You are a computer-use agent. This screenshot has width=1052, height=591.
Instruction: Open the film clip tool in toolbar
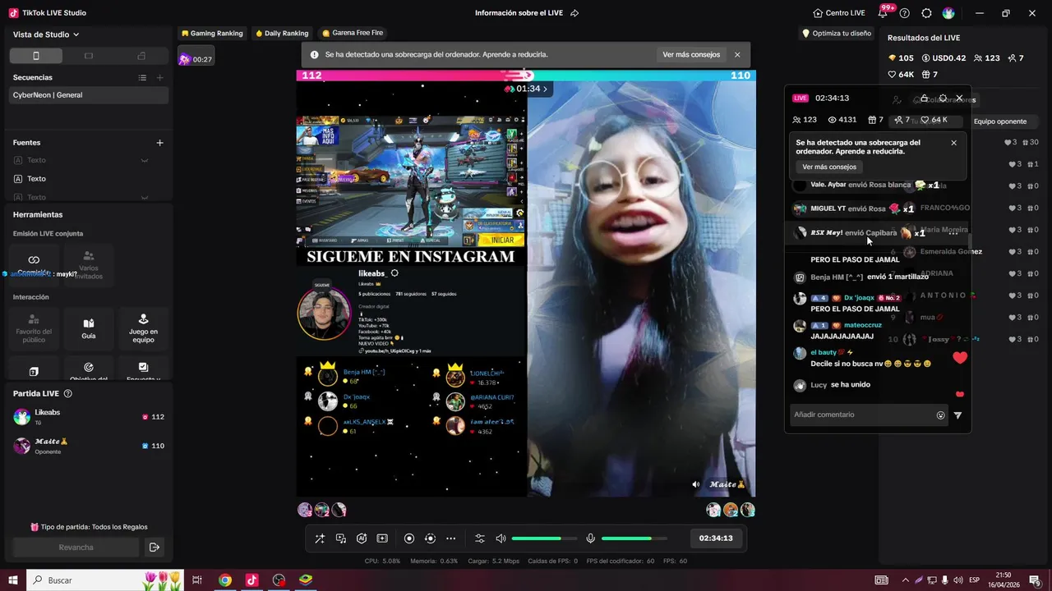[x=382, y=538]
